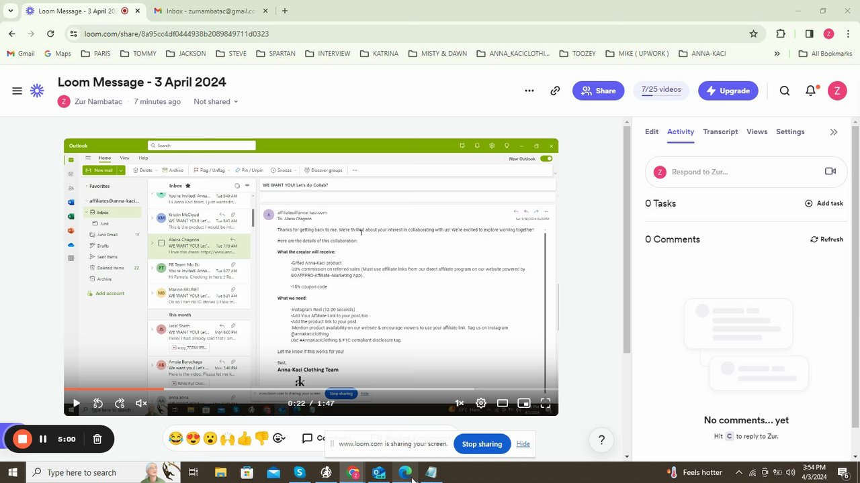Show hidden system tray icons
This screenshot has width=860, height=483.
[x=739, y=472]
